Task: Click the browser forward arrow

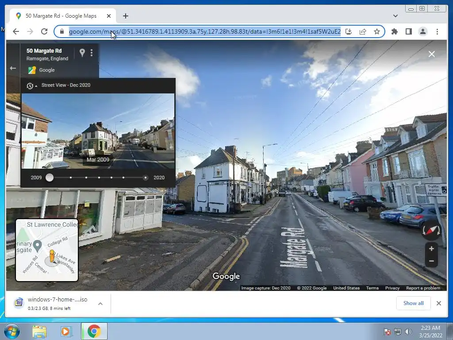Action: click(30, 31)
